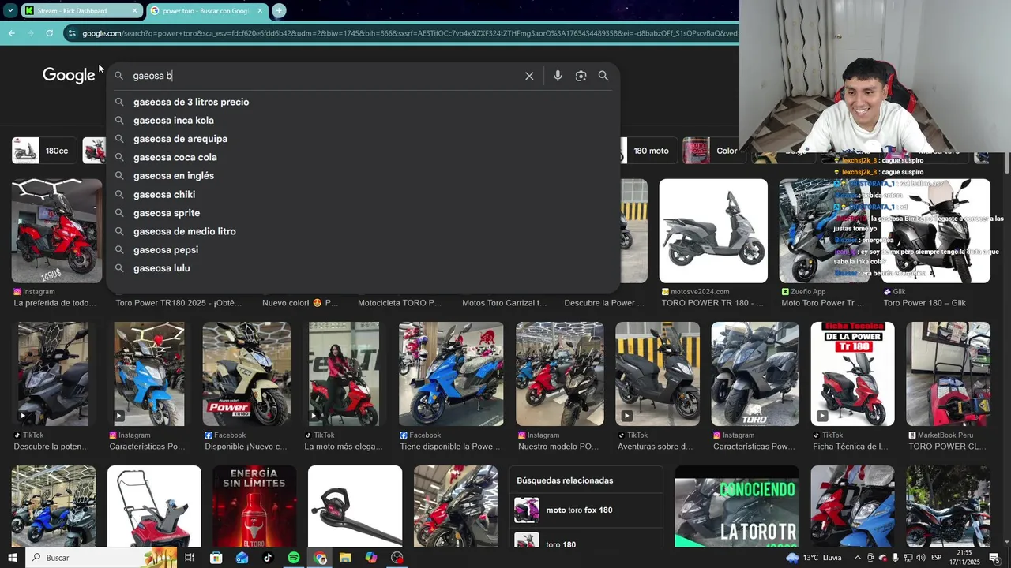Viewport: 1011px width, 568px height.
Task: Close the power toro Google tab
Action: 260,10
